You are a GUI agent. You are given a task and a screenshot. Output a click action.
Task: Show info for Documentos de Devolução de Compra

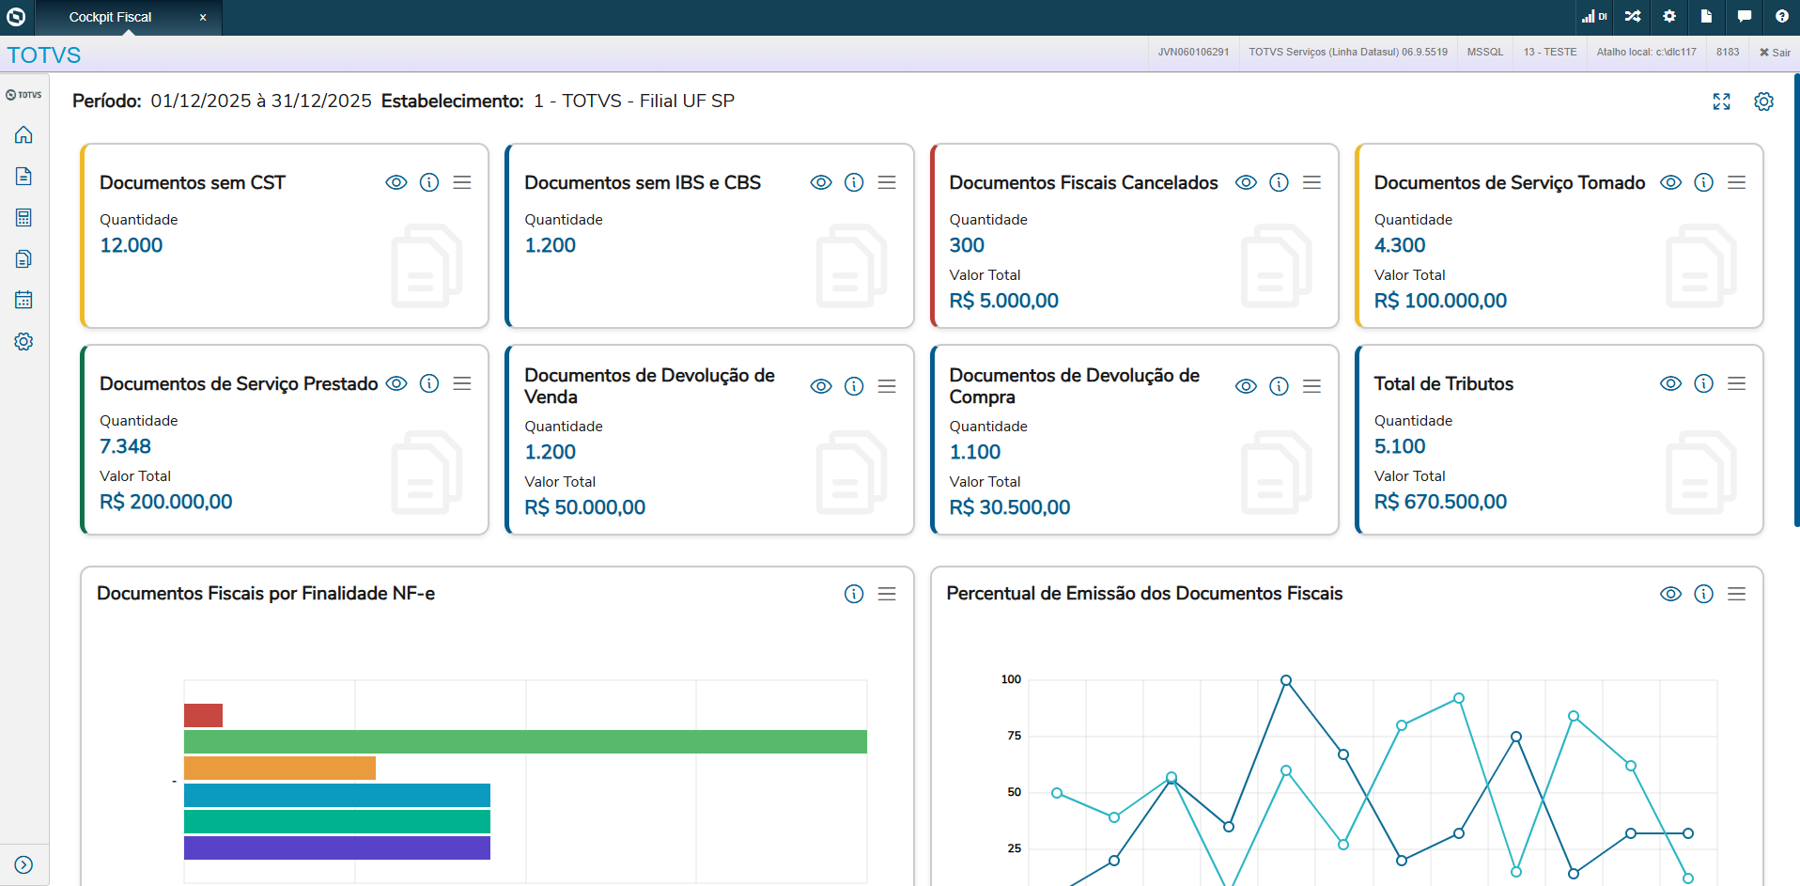tap(1279, 386)
